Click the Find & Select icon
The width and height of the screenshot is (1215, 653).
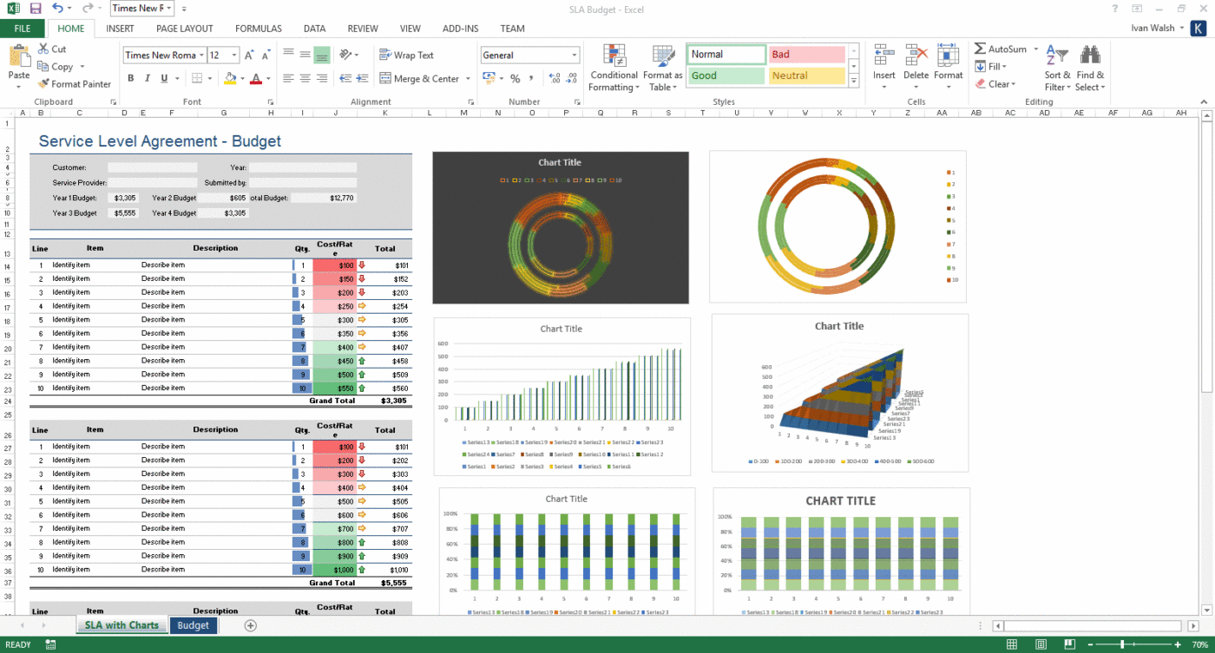pos(1090,66)
